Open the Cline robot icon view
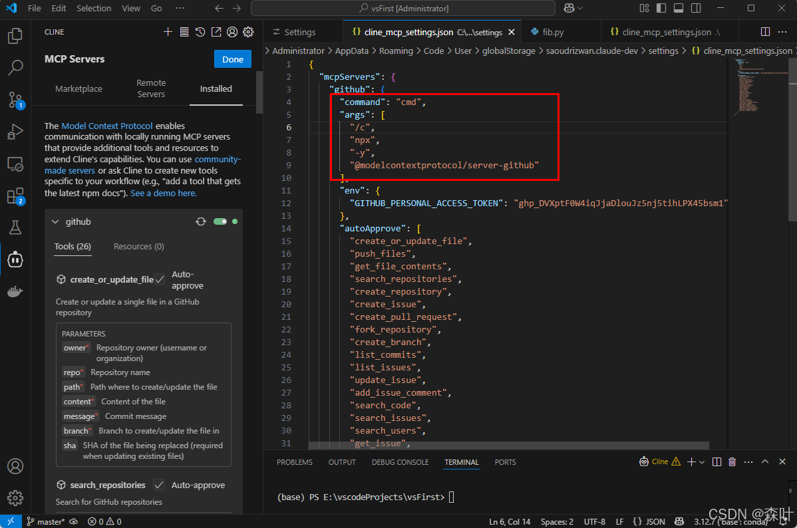 pos(15,260)
